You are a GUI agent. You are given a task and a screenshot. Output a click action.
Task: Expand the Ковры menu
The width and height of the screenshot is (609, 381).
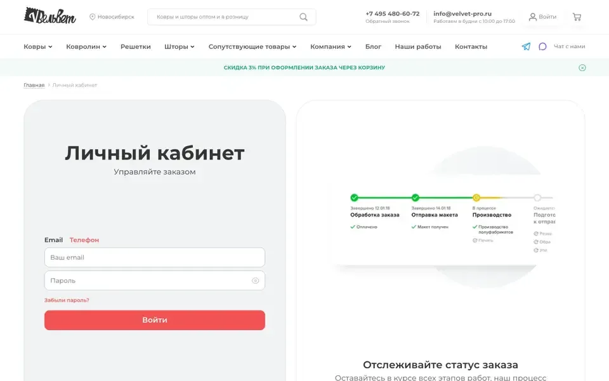37,46
